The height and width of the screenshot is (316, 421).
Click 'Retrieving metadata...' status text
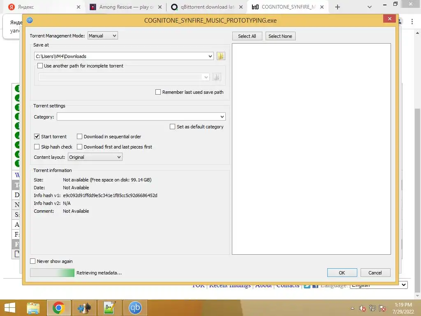99,273
